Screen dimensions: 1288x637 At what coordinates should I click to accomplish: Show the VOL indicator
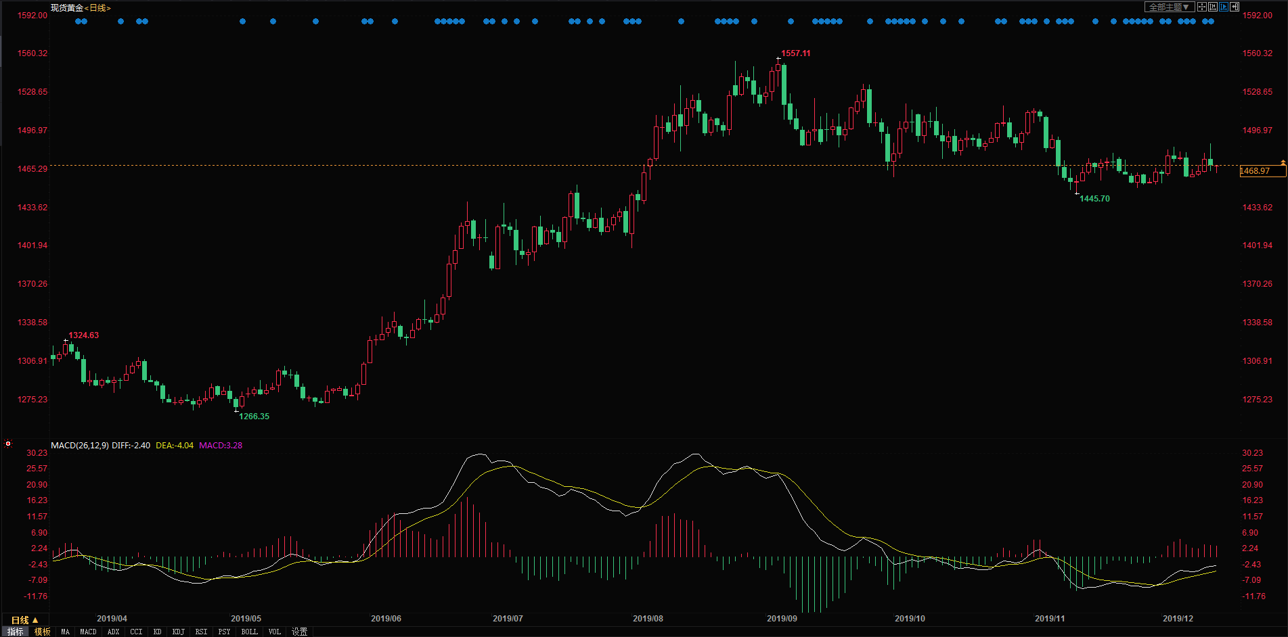coord(274,632)
